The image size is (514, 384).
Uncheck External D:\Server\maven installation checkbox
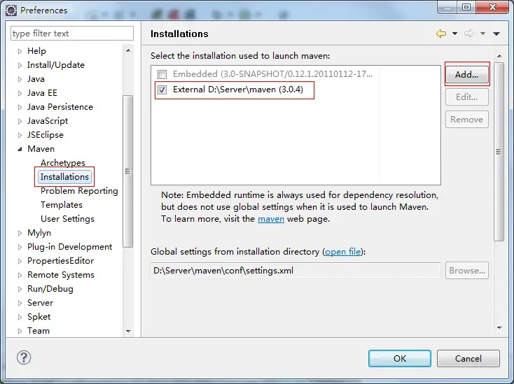[162, 90]
